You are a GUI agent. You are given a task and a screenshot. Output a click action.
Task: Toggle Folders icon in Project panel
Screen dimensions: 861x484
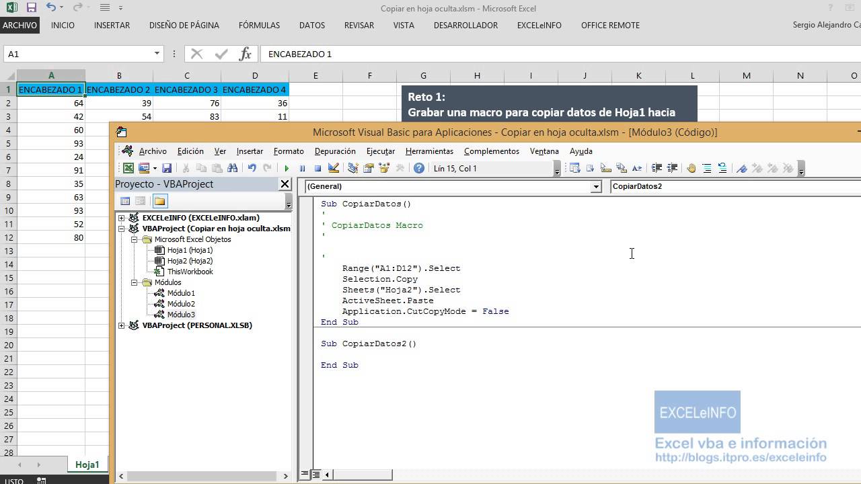coord(159,201)
